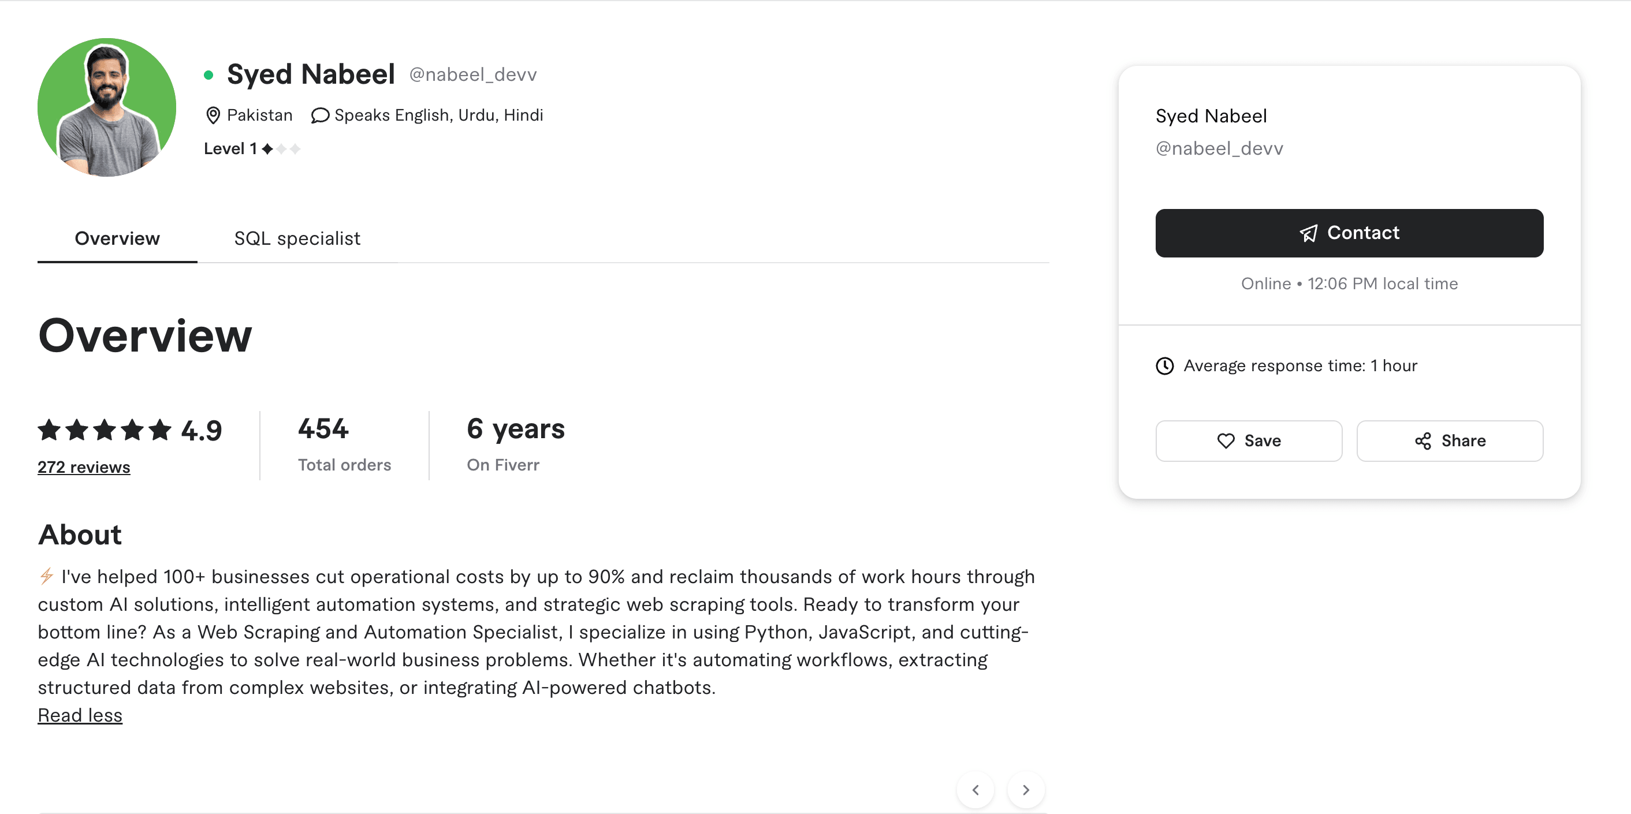The image size is (1631, 814).
Task: Click the first star in the rating row
Action: click(x=49, y=430)
